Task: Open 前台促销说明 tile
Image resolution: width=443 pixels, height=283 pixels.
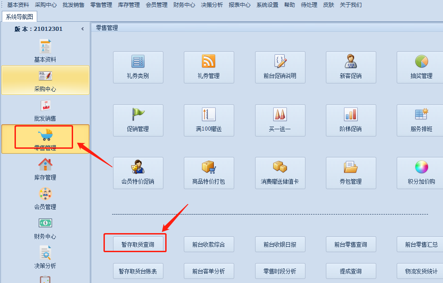Action: (280, 67)
